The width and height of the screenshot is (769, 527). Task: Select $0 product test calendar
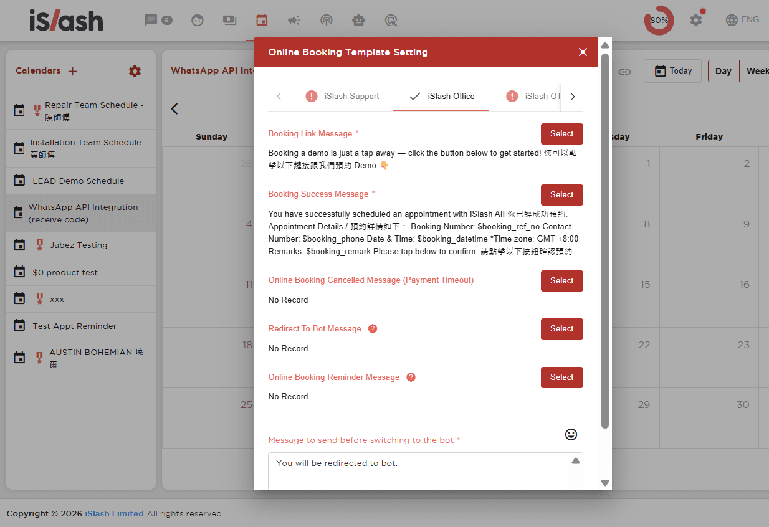tap(81, 272)
